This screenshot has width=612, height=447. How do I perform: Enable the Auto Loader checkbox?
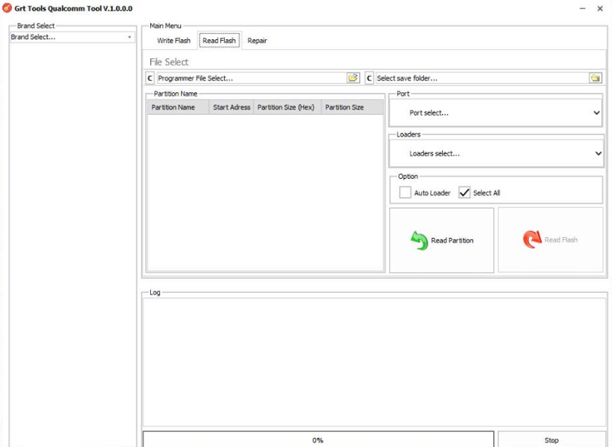click(x=405, y=193)
